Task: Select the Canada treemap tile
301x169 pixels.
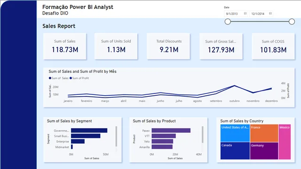Action: coord(235,151)
